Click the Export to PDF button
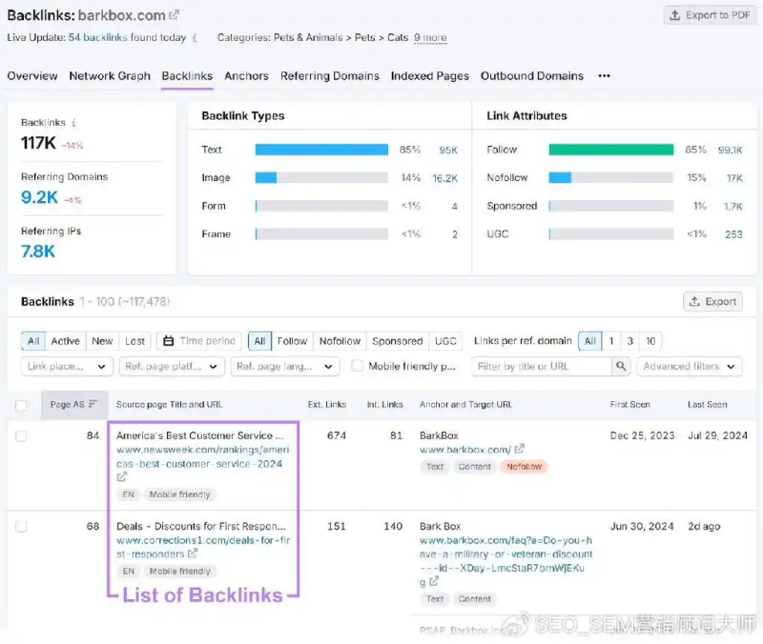Viewport: 763px width, 644px height. click(x=710, y=15)
